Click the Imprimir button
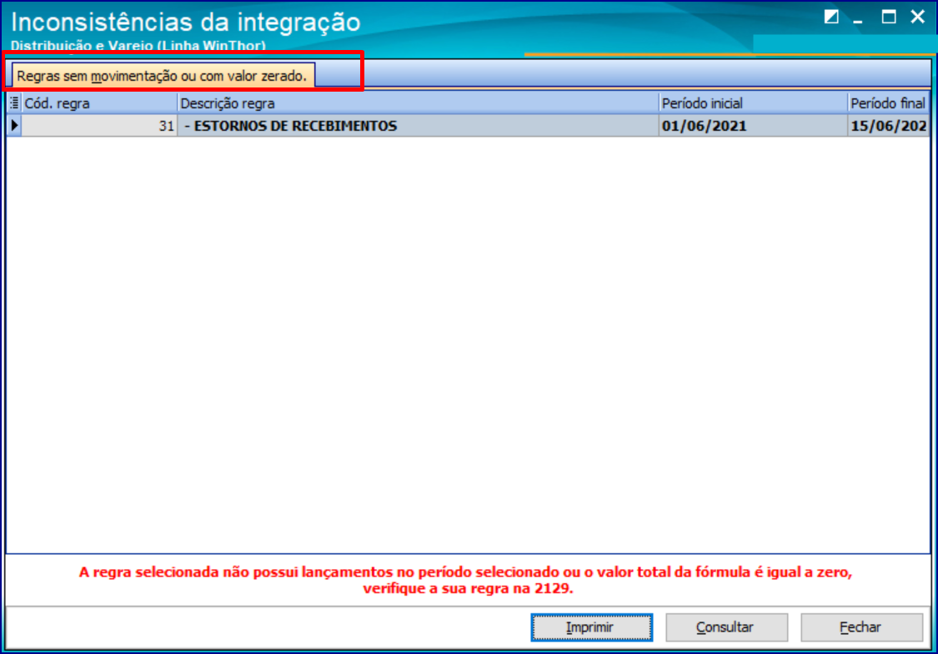Viewport: 938px width, 654px height. point(592,627)
